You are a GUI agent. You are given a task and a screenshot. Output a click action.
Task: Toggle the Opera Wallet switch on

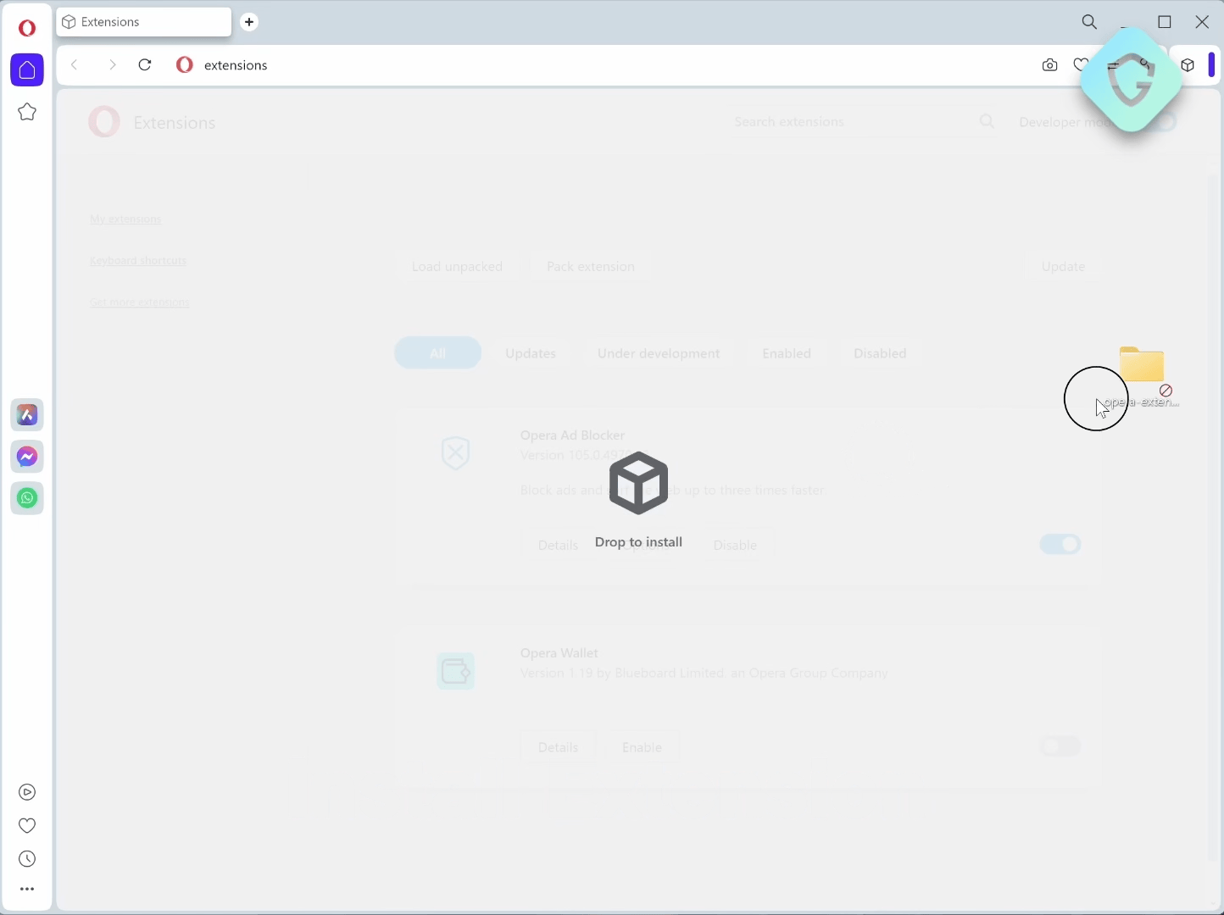pos(1061,747)
